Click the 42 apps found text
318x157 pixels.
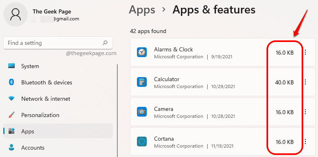(x=148, y=31)
